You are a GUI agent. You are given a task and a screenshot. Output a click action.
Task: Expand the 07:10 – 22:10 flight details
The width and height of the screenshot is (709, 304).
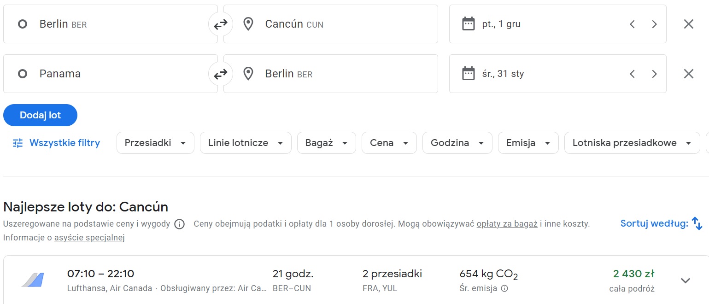pos(686,281)
